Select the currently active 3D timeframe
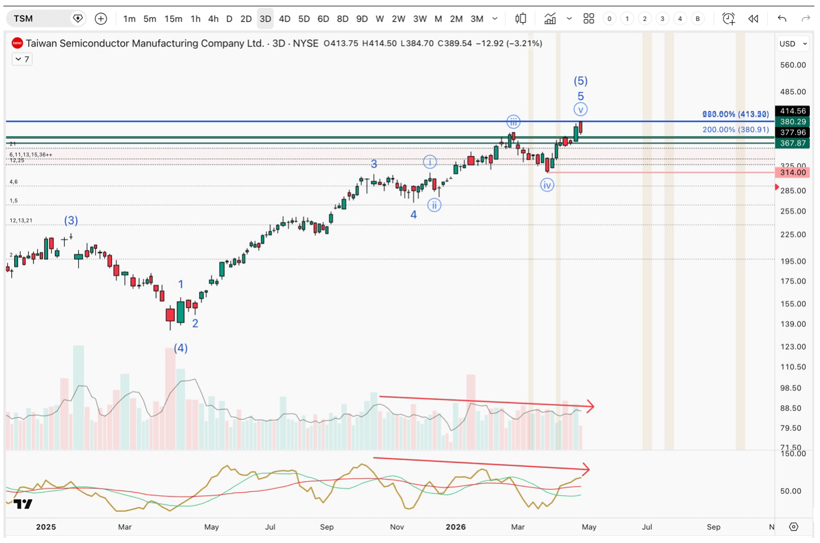Screen dimensions: 820x543 click(x=265, y=19)
